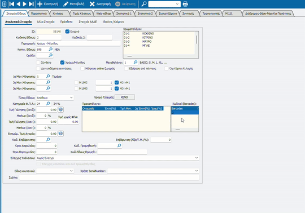
Task: Open lookup for Κωδ. Προμηθευτή
Action: [119, 145]
